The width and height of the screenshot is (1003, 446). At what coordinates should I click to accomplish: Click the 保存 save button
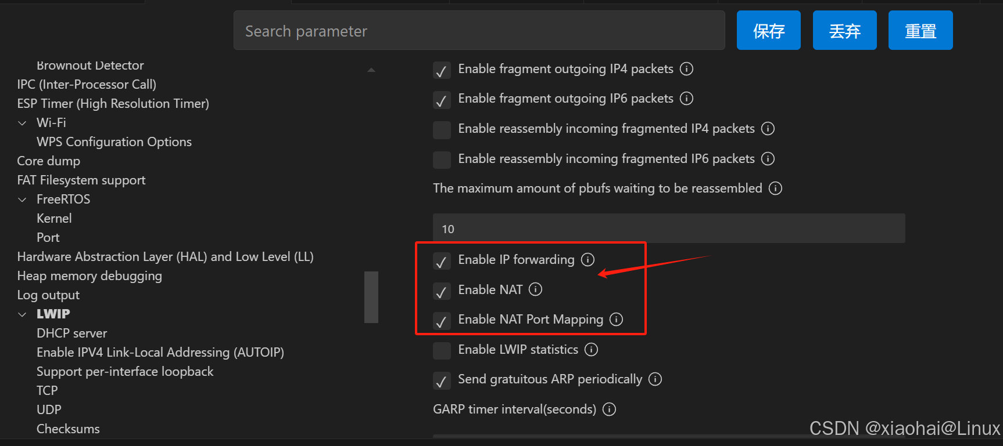coord(768,30)
